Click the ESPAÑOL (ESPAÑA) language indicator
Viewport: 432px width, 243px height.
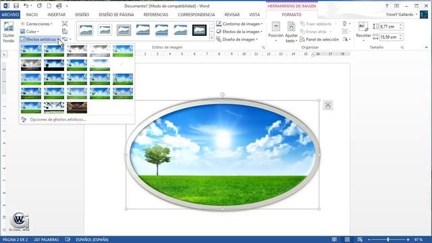click(x=92, y=240)
